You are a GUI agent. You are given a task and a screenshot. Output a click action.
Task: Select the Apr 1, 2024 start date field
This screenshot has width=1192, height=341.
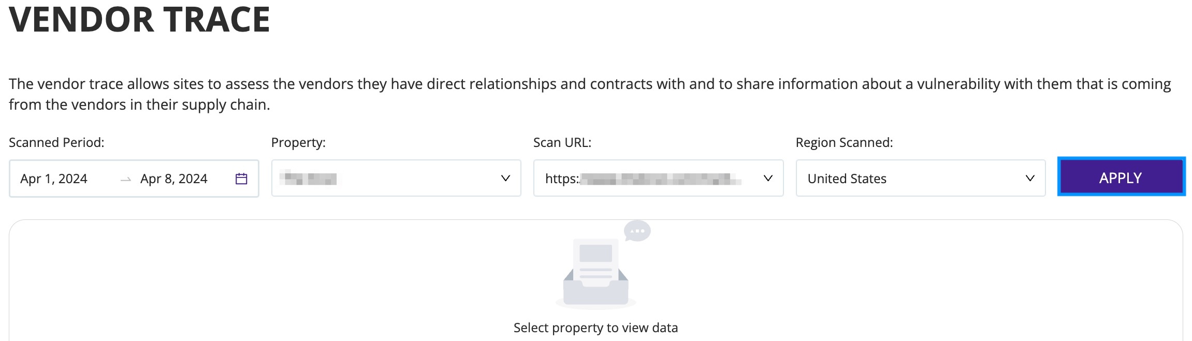pyautogui.click(x=54, y=179)
